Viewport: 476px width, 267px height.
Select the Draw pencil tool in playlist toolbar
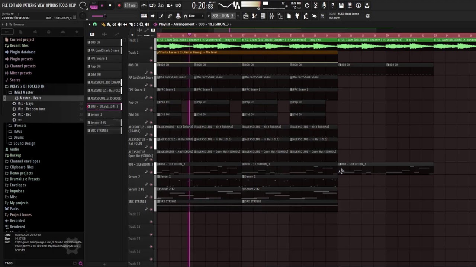[103, 24]
